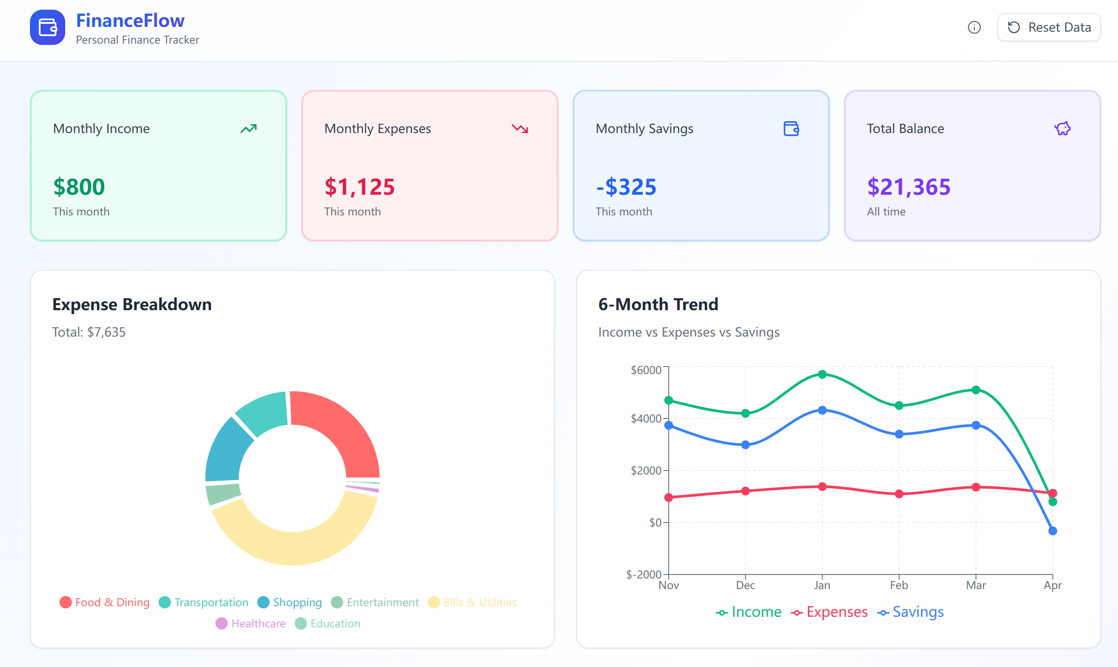Screen dimensions: 1118x667
Task: Select the Entertainment legend item
Action: tap(375, 602)
